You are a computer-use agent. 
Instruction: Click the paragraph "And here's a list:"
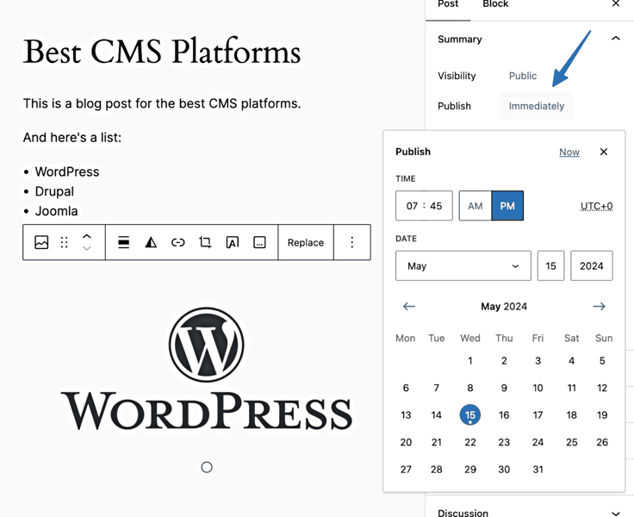(72, 138)
